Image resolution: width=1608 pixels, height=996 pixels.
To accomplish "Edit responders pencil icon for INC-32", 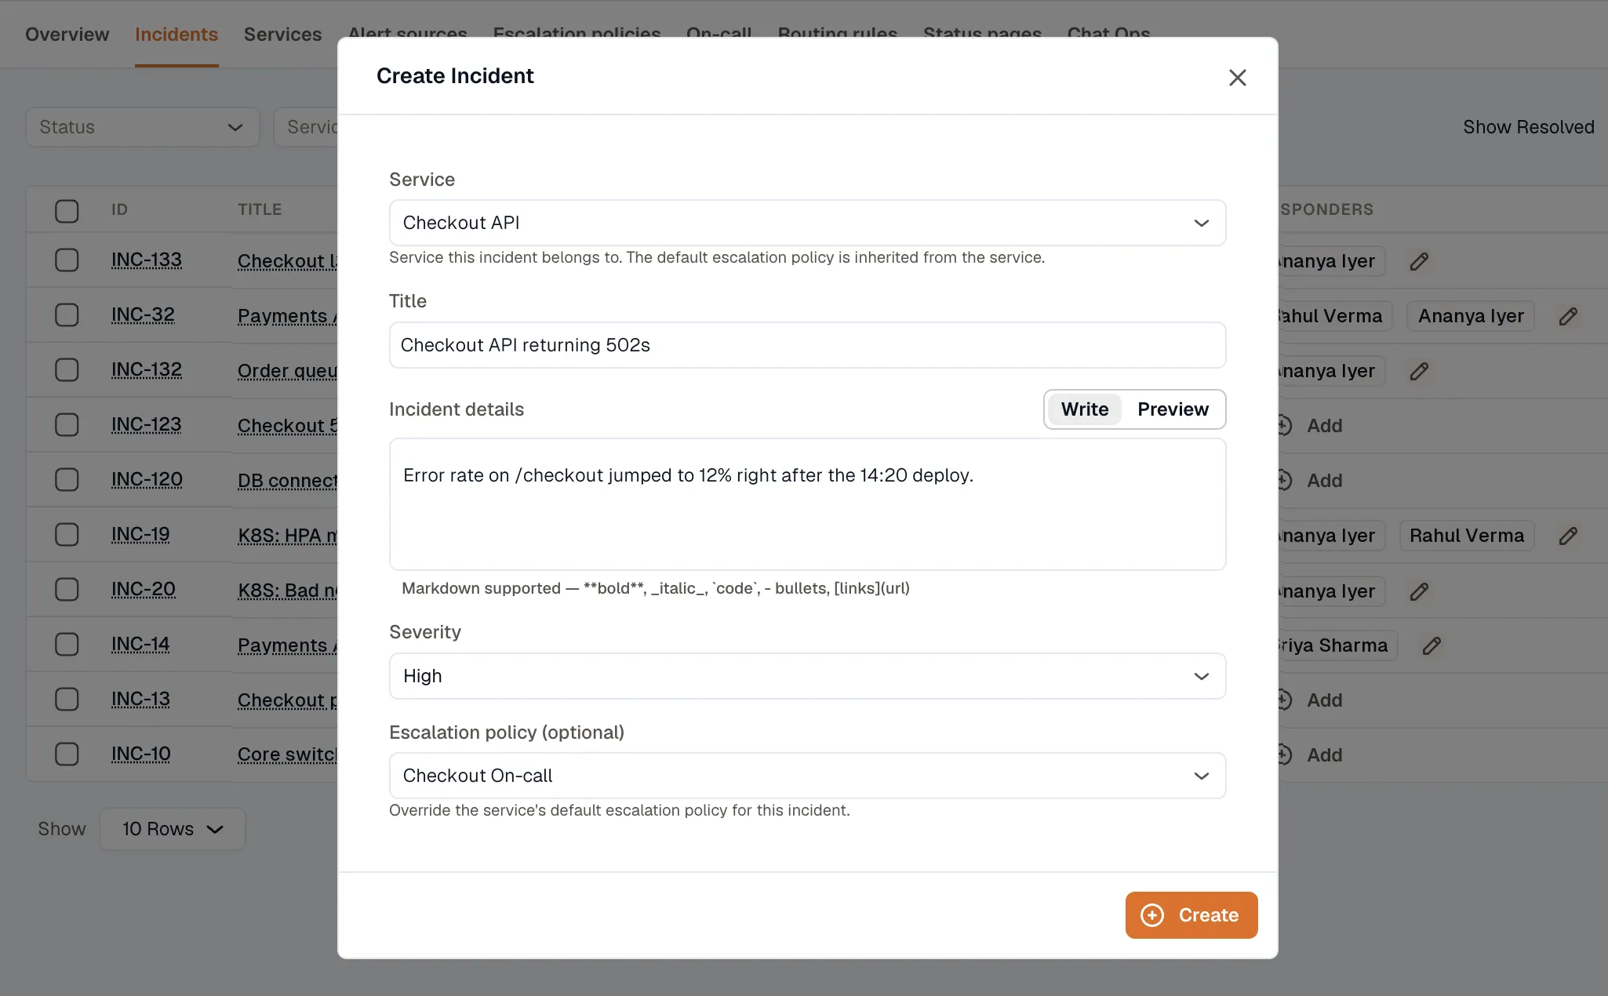I will [x=1568, y=316].
